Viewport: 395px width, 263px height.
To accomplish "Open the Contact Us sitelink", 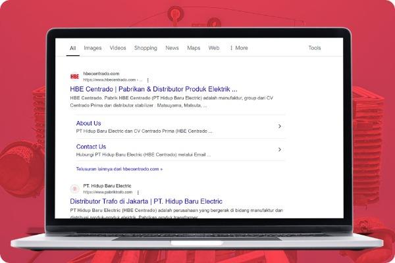I will (91, 147).
